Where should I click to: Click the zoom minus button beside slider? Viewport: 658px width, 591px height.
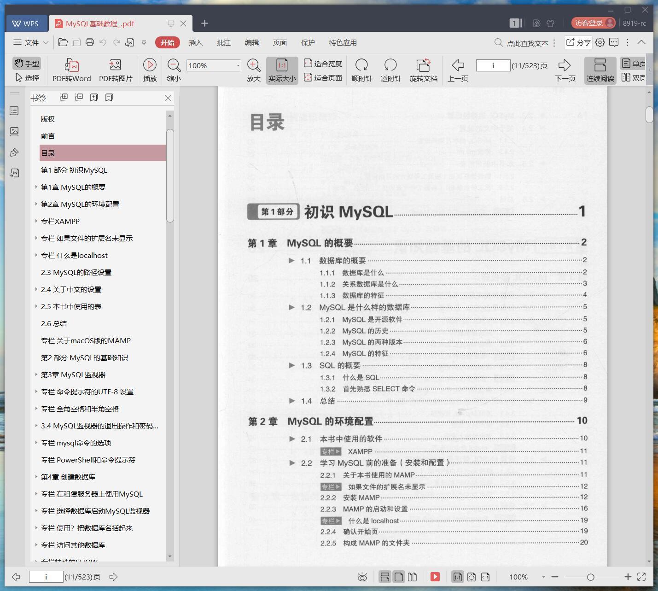click(x=555, y=577)
